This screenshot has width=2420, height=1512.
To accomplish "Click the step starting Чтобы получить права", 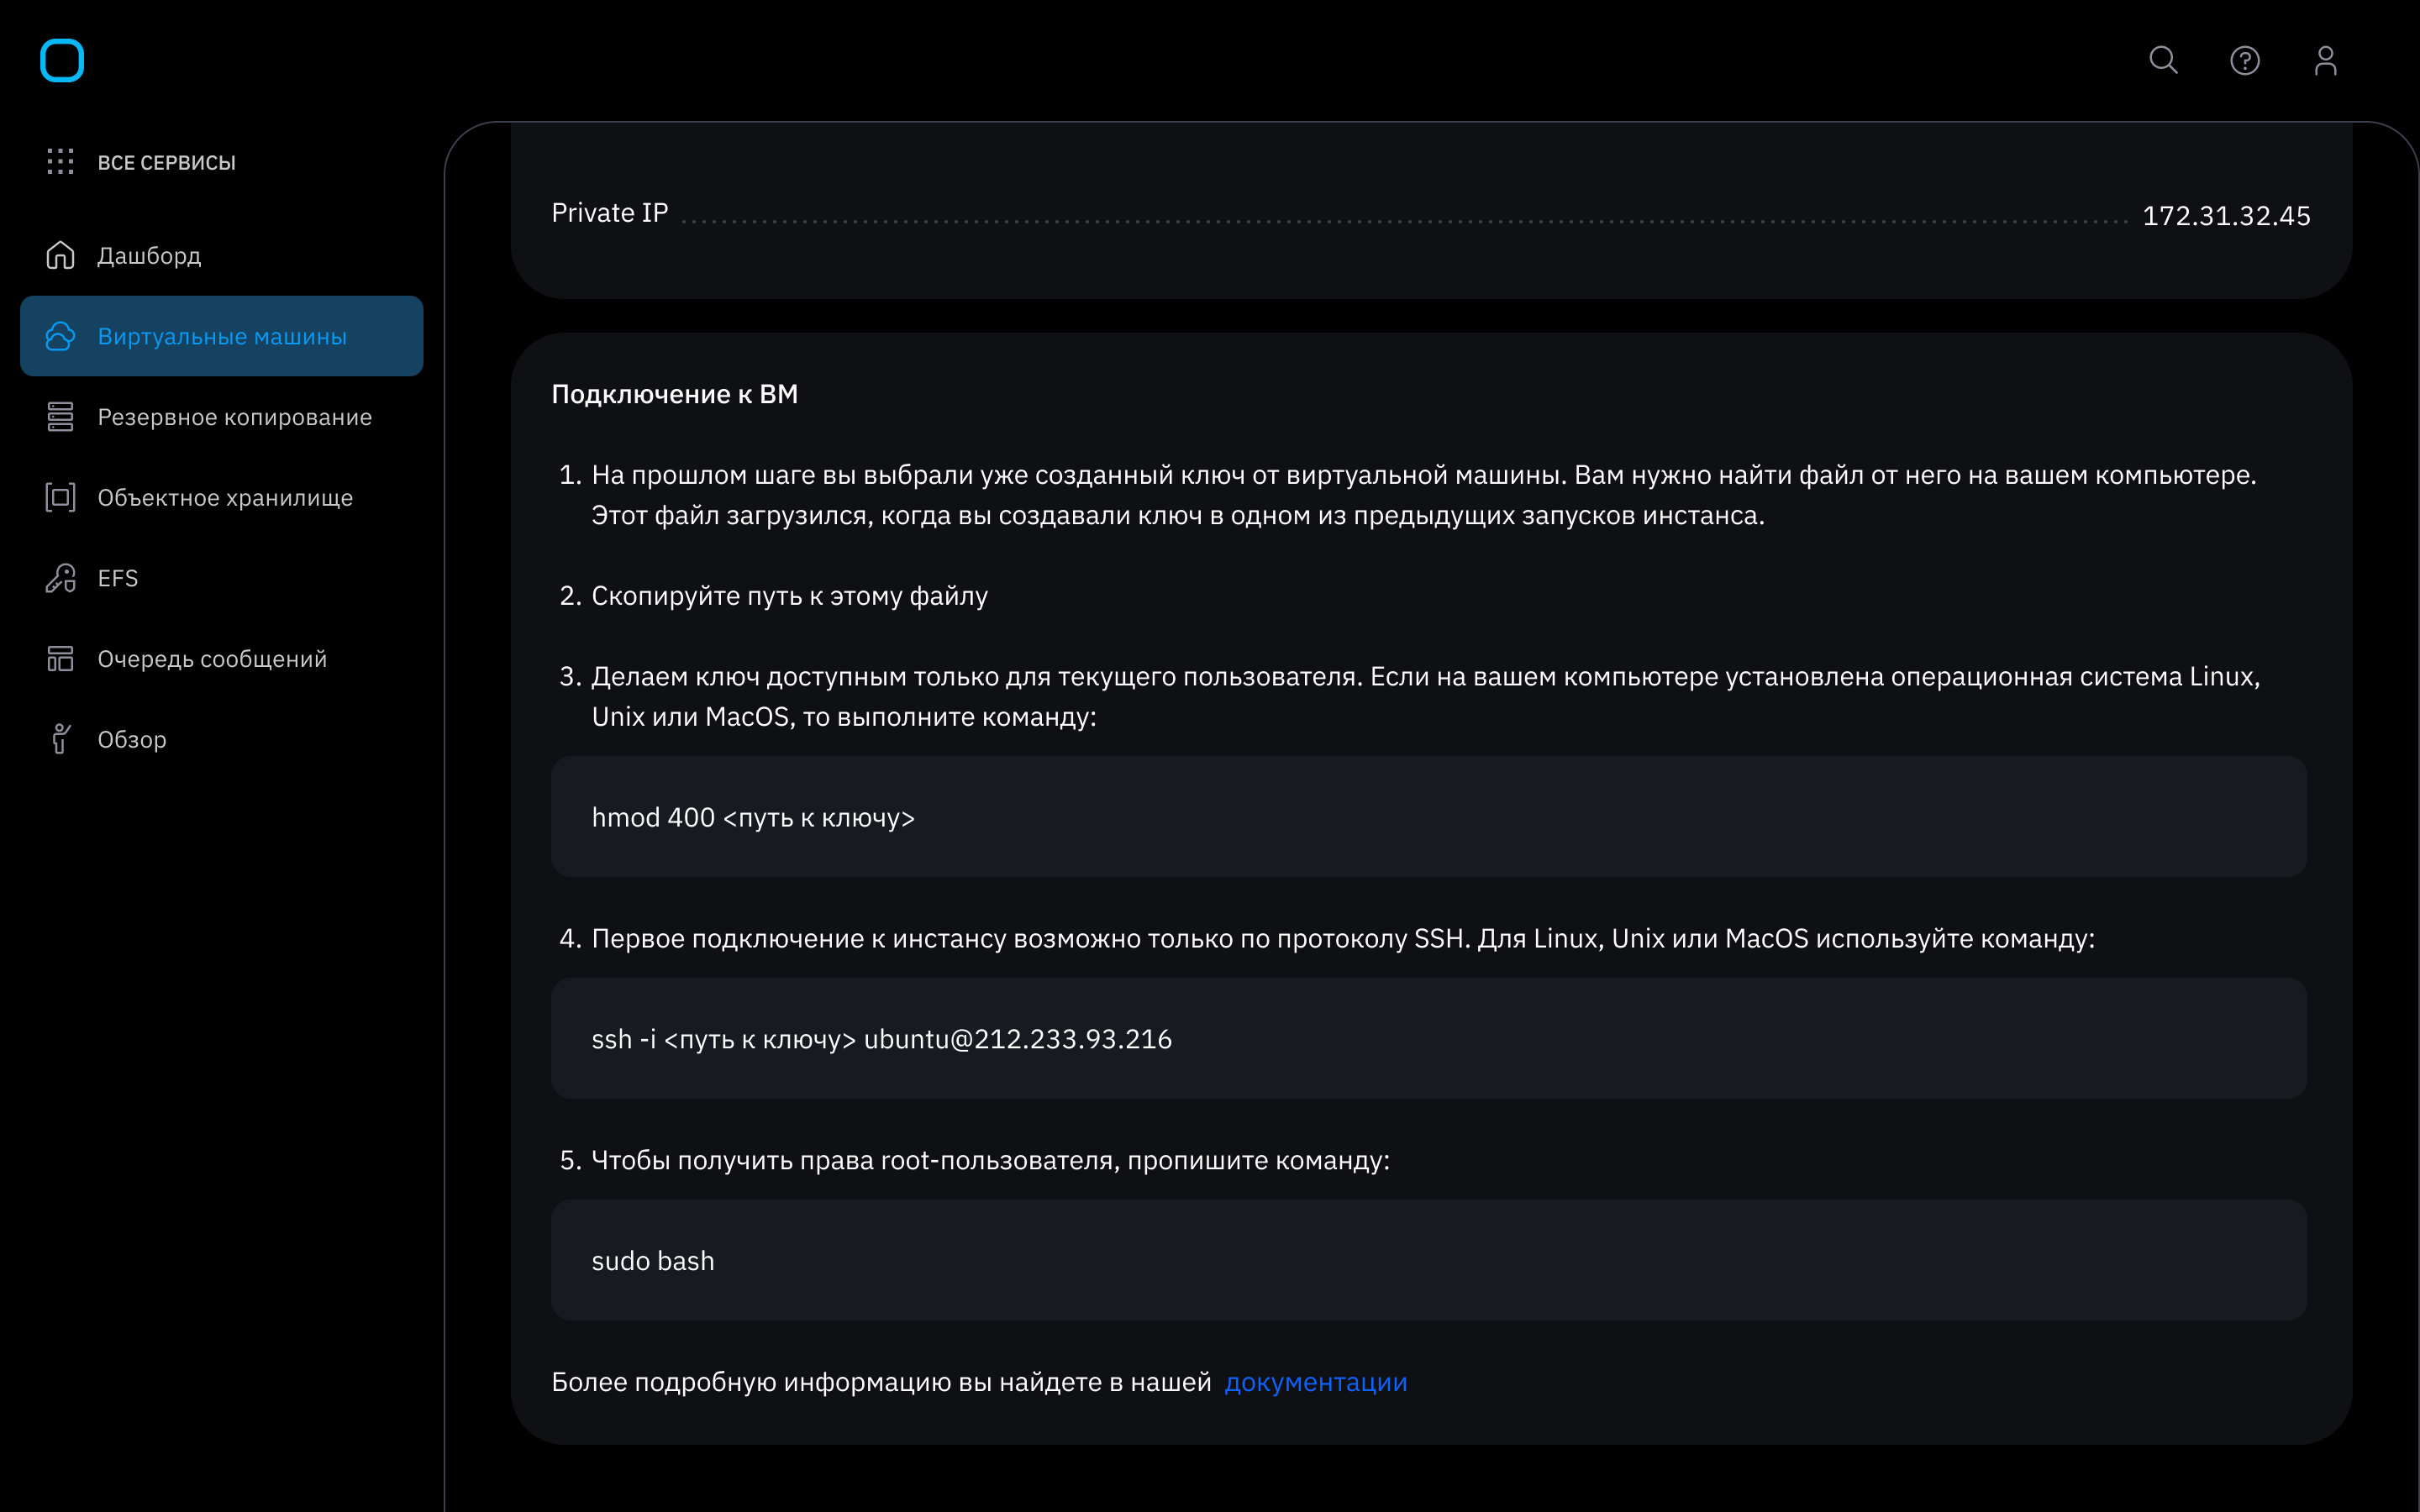I will [x=991, y=1160].
